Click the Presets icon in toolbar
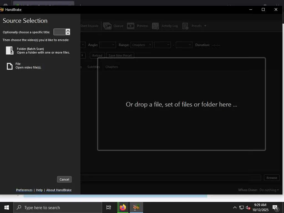 [185, 26]
